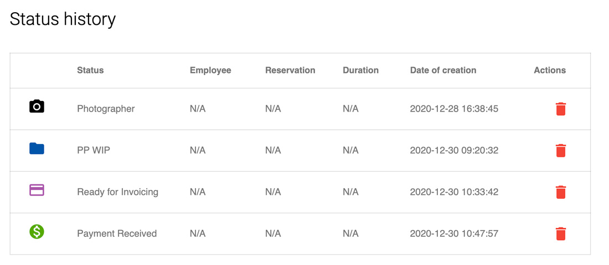This screenshot has height=265, width=609.
Task: Click the purple credit card icon
Action: 37,190
